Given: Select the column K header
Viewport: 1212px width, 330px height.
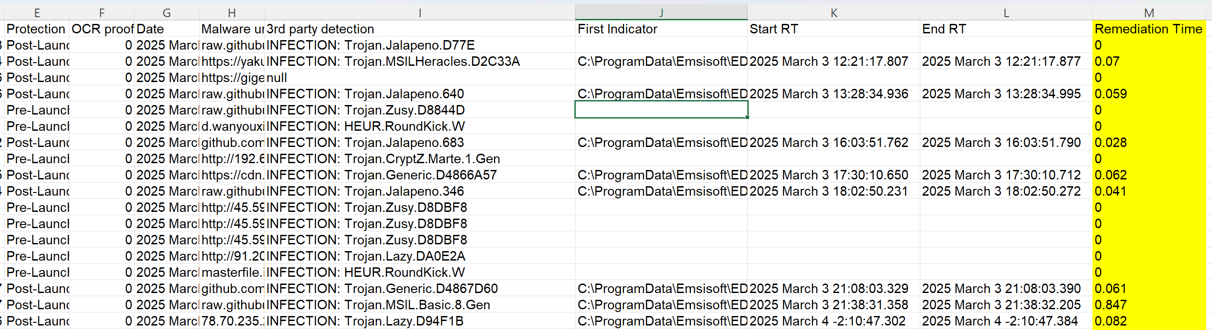Looking at the screenshot, I should pos(833,13).
